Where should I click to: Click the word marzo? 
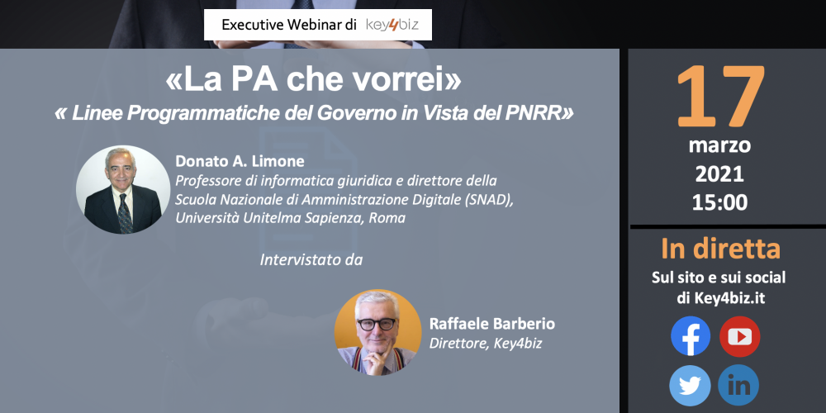pyautogui.click(x=719, y=145)
